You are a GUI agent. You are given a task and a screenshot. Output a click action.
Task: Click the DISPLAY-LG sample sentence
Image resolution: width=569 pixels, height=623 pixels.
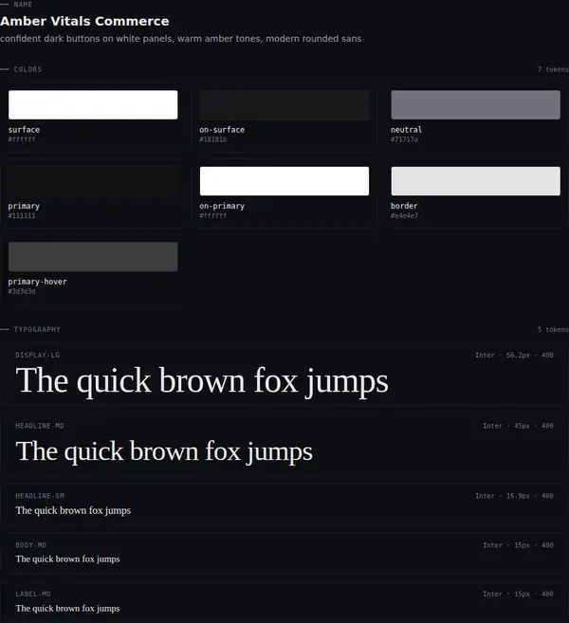(202, 381)
